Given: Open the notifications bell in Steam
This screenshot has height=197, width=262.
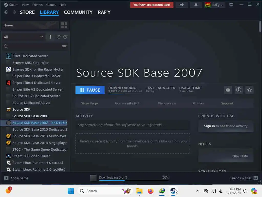Looking at the screenshot, I should click(196, 5).
